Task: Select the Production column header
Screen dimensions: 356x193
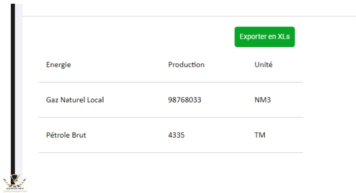Action: (186, 65)
